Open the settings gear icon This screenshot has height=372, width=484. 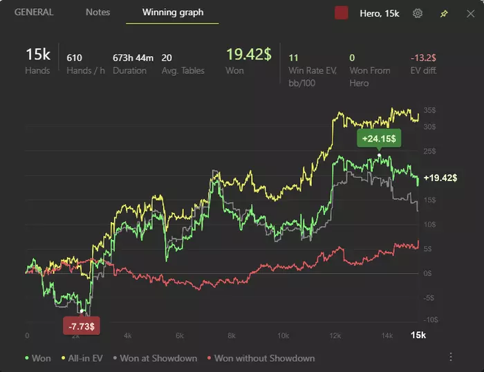pyautogui.click(x=417, y=13)
